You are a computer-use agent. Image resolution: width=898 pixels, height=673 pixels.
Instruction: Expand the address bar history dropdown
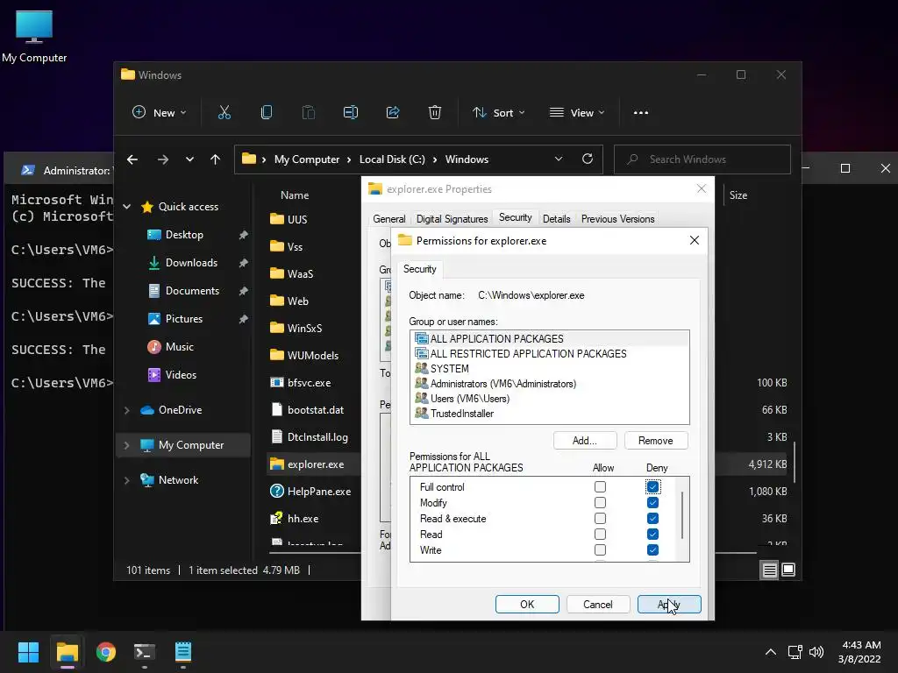(559, 159)
